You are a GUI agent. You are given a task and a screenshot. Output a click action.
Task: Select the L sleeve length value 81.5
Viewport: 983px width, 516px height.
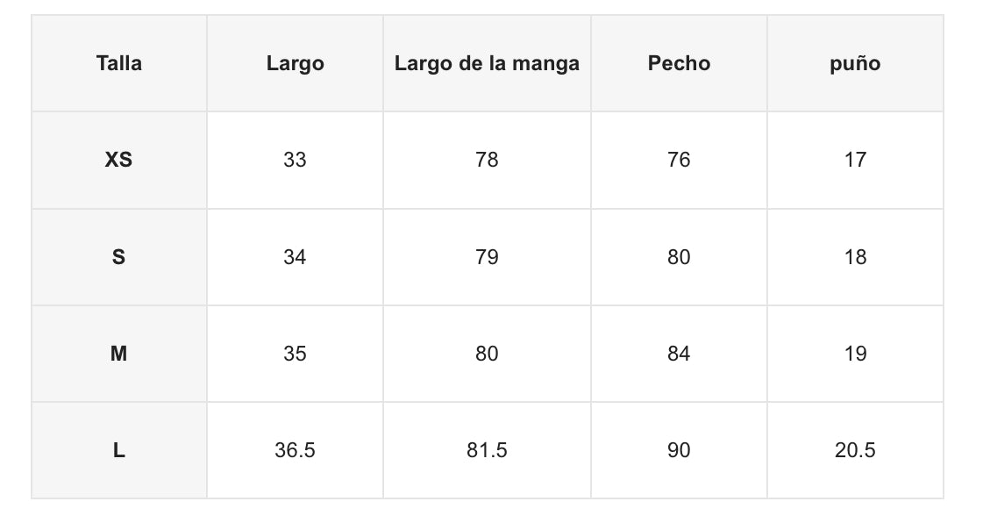tap(487, 450)
